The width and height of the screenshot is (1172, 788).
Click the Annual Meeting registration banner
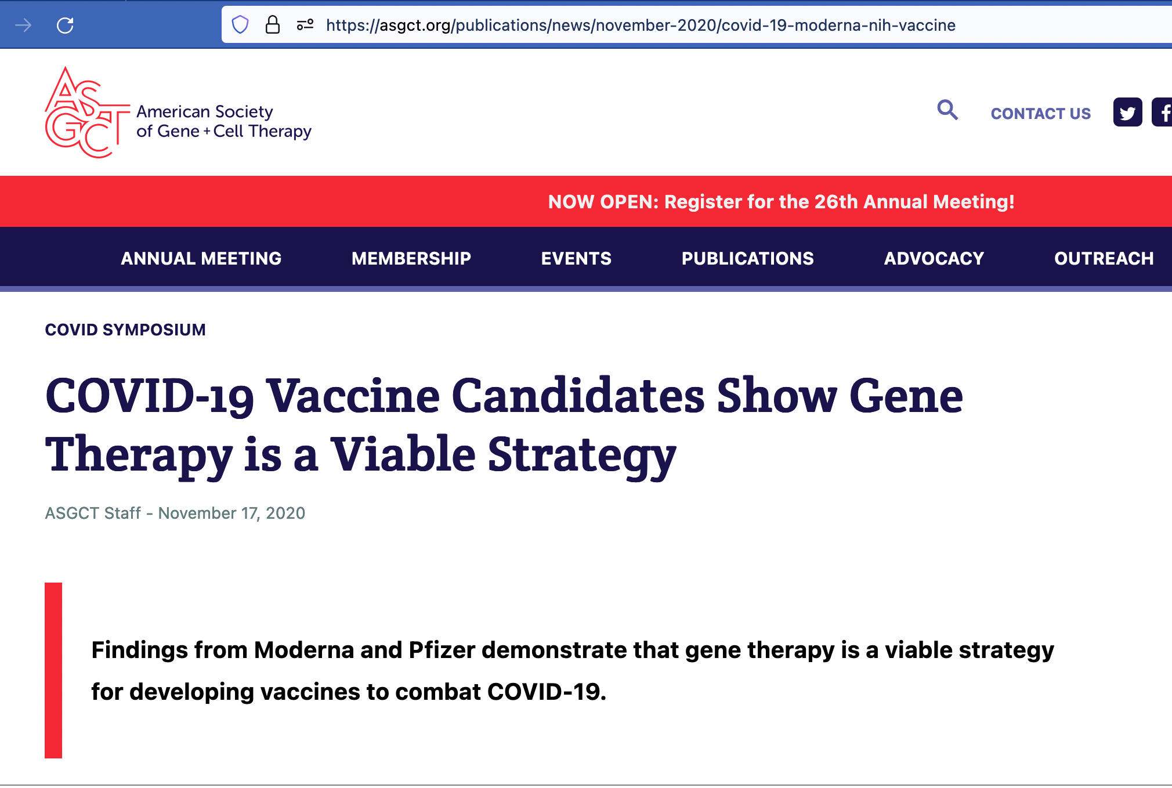coord(781,201)
